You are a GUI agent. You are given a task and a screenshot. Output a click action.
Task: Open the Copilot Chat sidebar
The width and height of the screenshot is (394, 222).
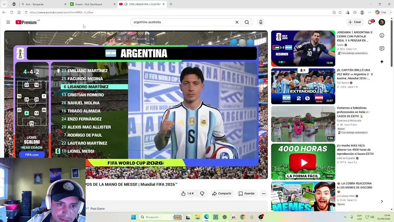(381, 12)
